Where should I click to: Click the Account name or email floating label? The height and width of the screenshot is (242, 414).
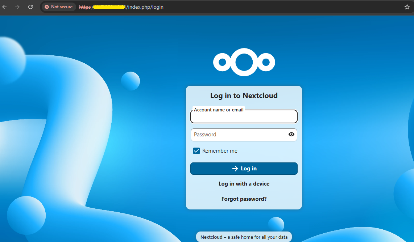pos(219,110)
